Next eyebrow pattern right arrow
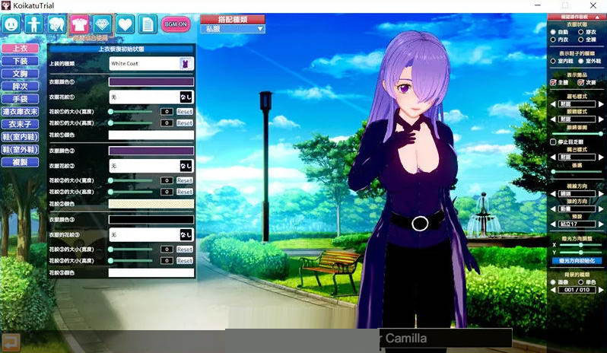Viewport: 607px width, 353px height. coord(600,104)
